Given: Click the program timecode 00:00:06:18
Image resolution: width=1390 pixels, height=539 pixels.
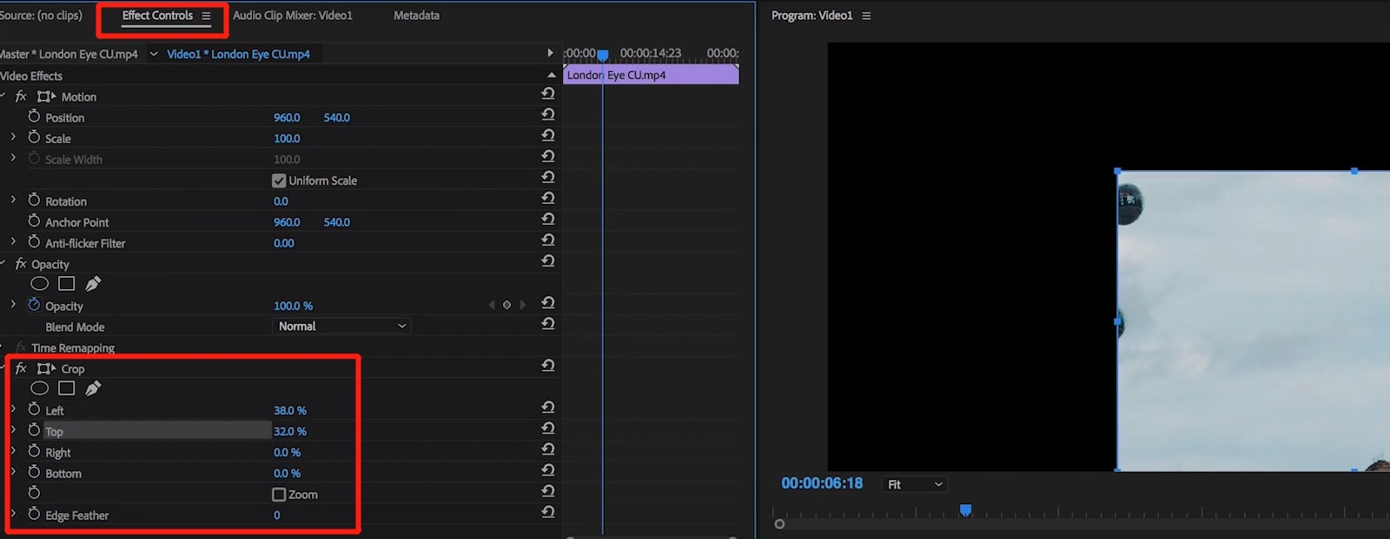Looking at the screenshot, I should tap(821, 483).
